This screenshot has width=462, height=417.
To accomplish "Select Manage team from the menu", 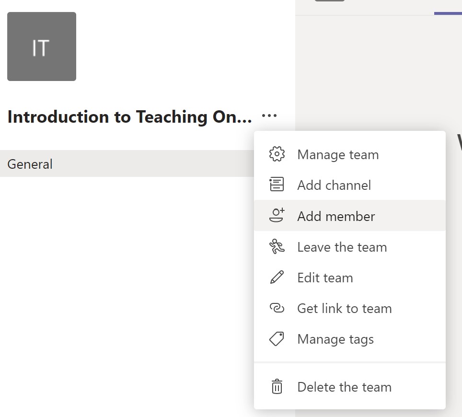I will tap(337, 154).
